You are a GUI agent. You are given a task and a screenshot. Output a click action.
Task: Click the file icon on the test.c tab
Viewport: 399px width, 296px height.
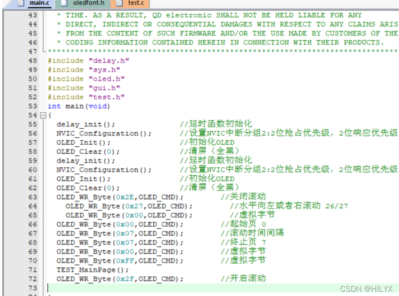(119, 3)
